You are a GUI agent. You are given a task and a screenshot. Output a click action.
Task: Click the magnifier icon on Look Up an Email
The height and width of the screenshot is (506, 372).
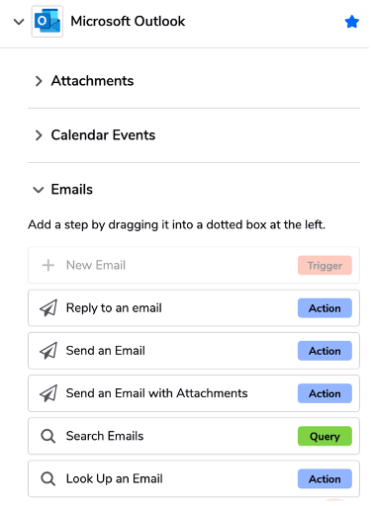pyautogui.click(x=48, y=478)
